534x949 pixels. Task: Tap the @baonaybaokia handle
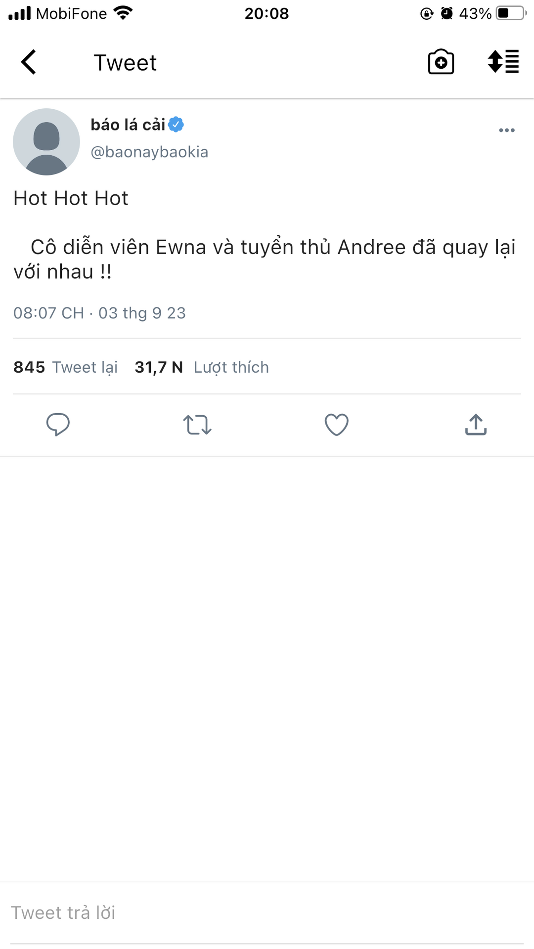[149, 152]
